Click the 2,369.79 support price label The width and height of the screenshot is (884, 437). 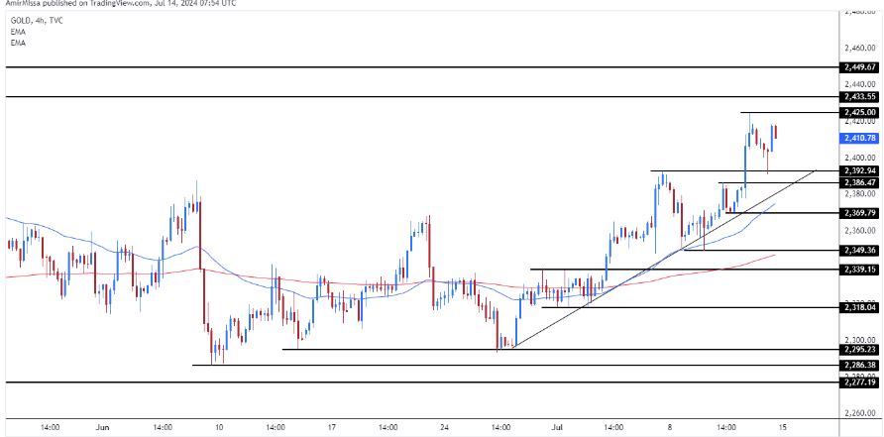(858, 212)
